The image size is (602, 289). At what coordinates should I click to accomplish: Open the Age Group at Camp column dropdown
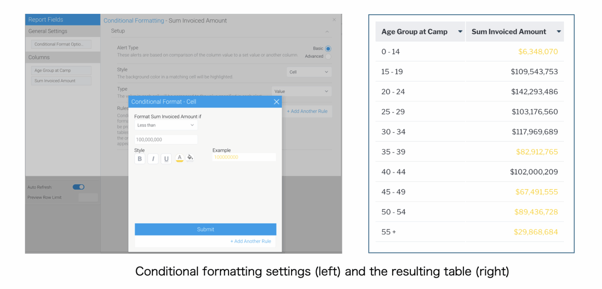click(460, 31)
